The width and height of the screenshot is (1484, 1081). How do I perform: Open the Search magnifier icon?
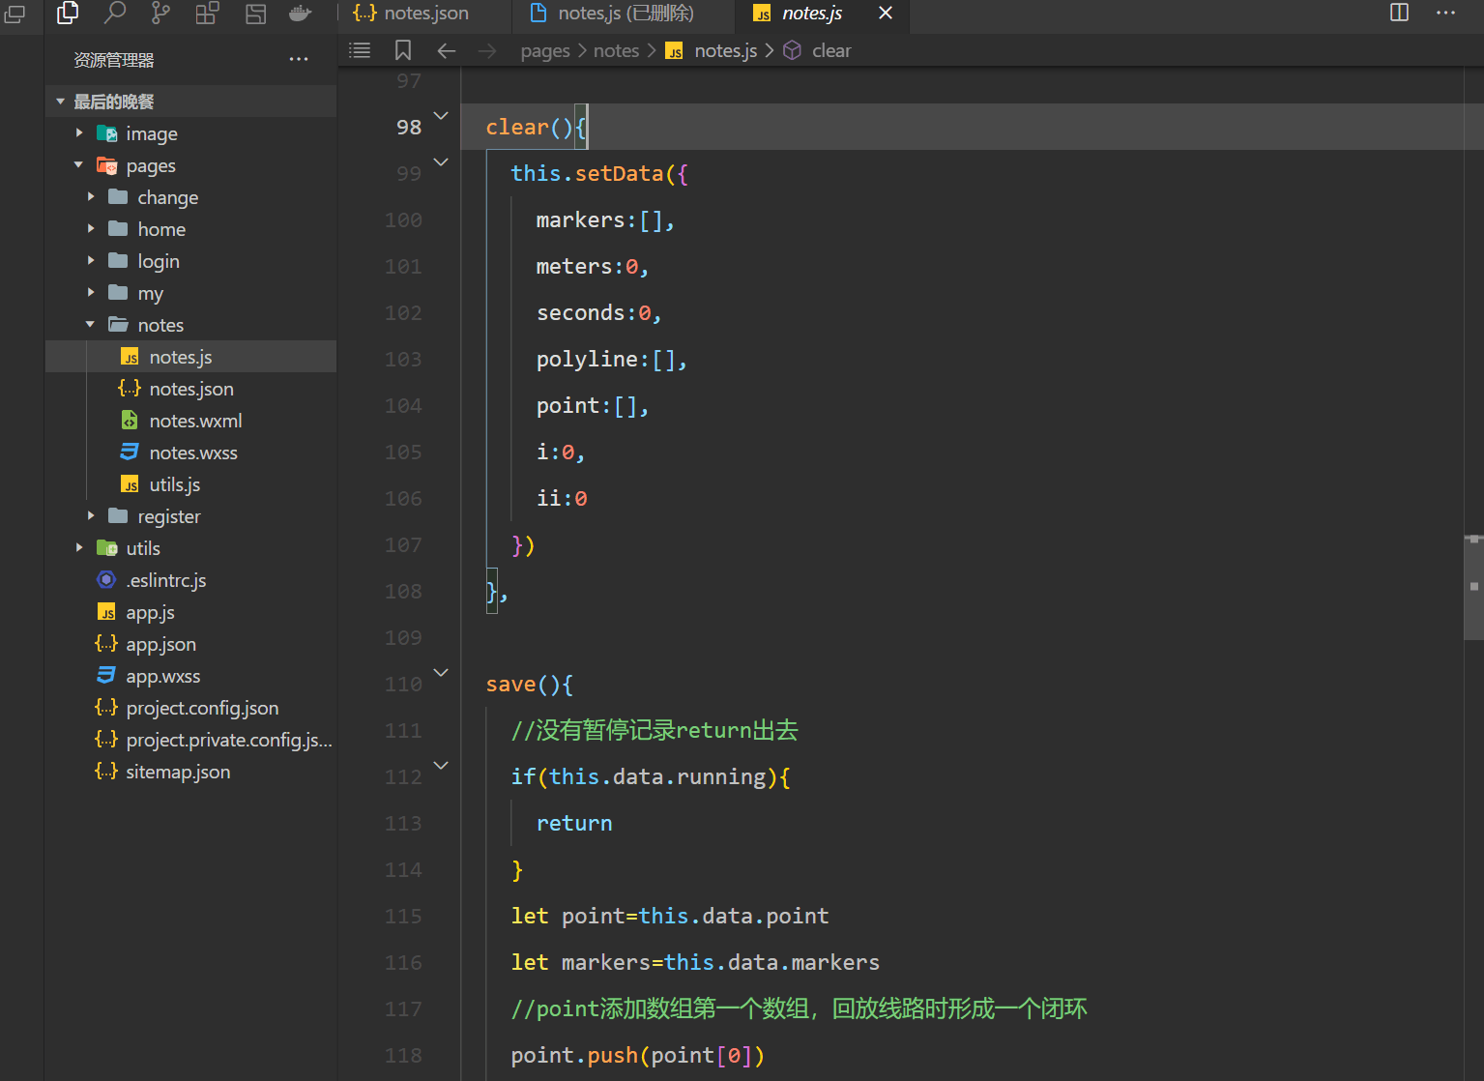[115, 13]
